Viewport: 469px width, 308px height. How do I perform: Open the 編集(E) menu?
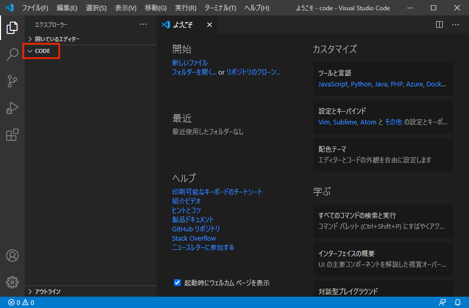67,8
